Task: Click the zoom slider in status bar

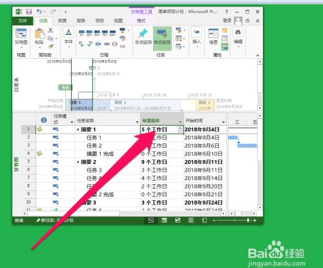Action: [234, 220]
